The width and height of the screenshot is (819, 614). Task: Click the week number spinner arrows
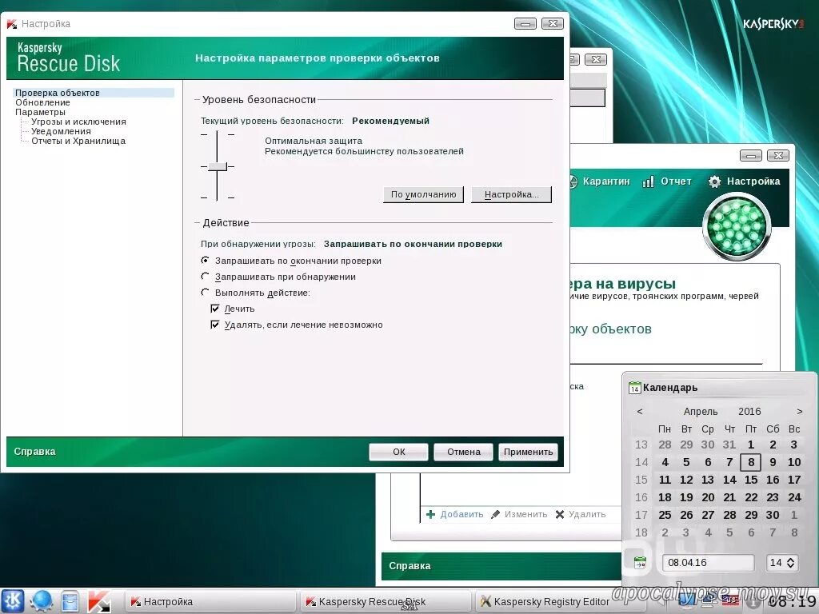[x=791, y=562]
